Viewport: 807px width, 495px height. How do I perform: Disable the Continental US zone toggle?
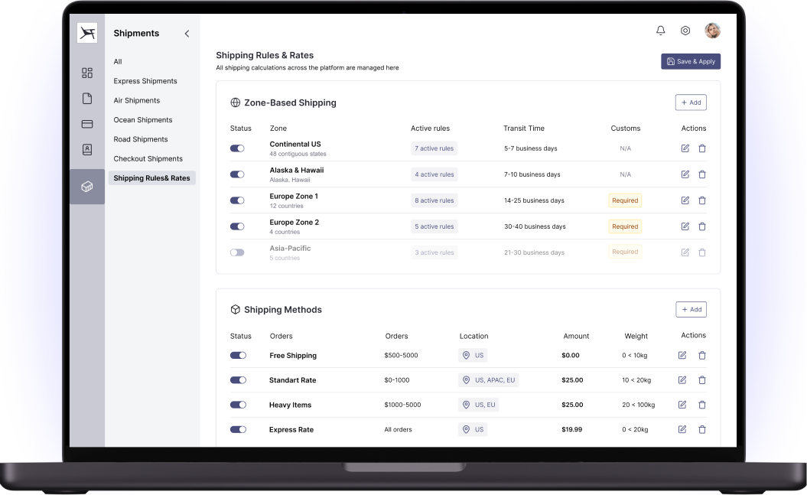(x=237, y=148)
